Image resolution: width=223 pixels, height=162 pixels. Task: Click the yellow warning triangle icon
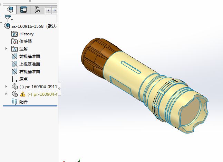pyautogui.click(x=23, y=94)
